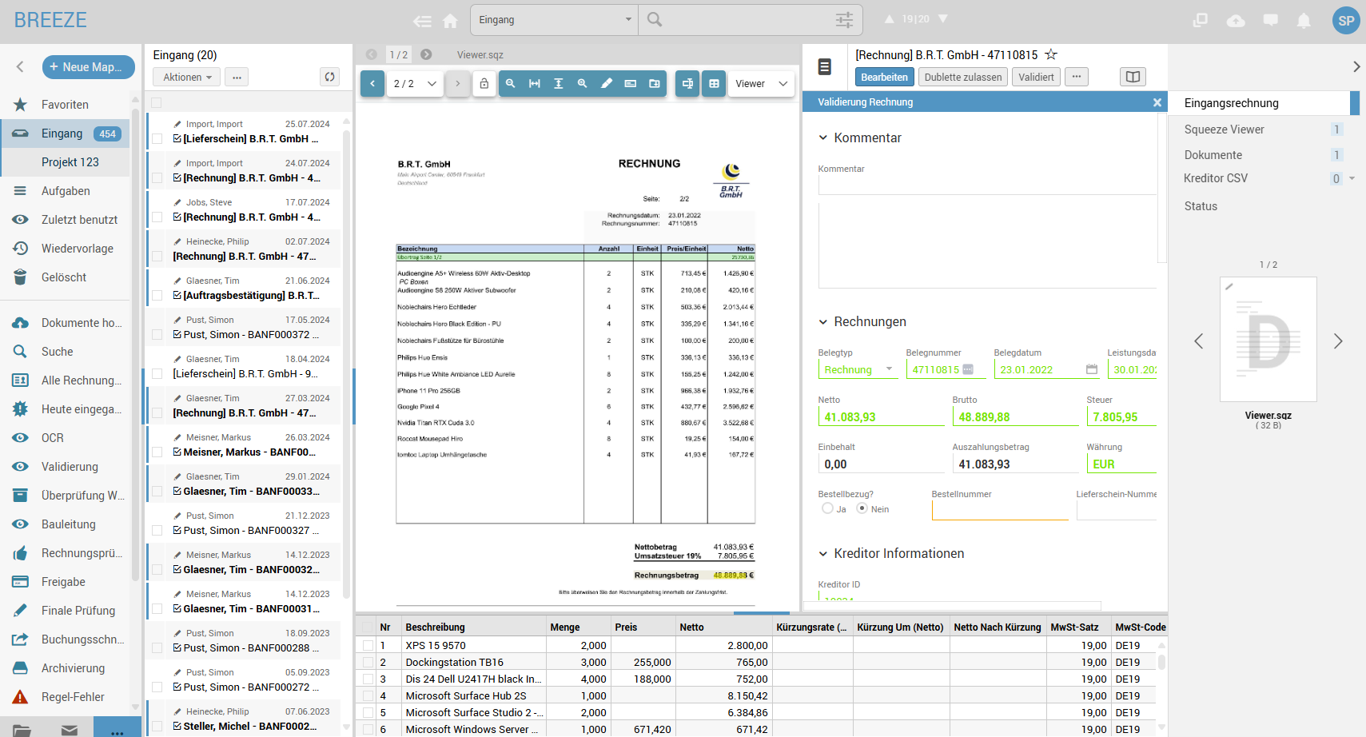Collapse Kreditor Informationen section

[x=823, y=553]
